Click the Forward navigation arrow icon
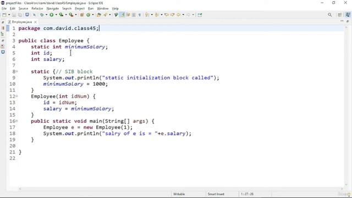 189,15
